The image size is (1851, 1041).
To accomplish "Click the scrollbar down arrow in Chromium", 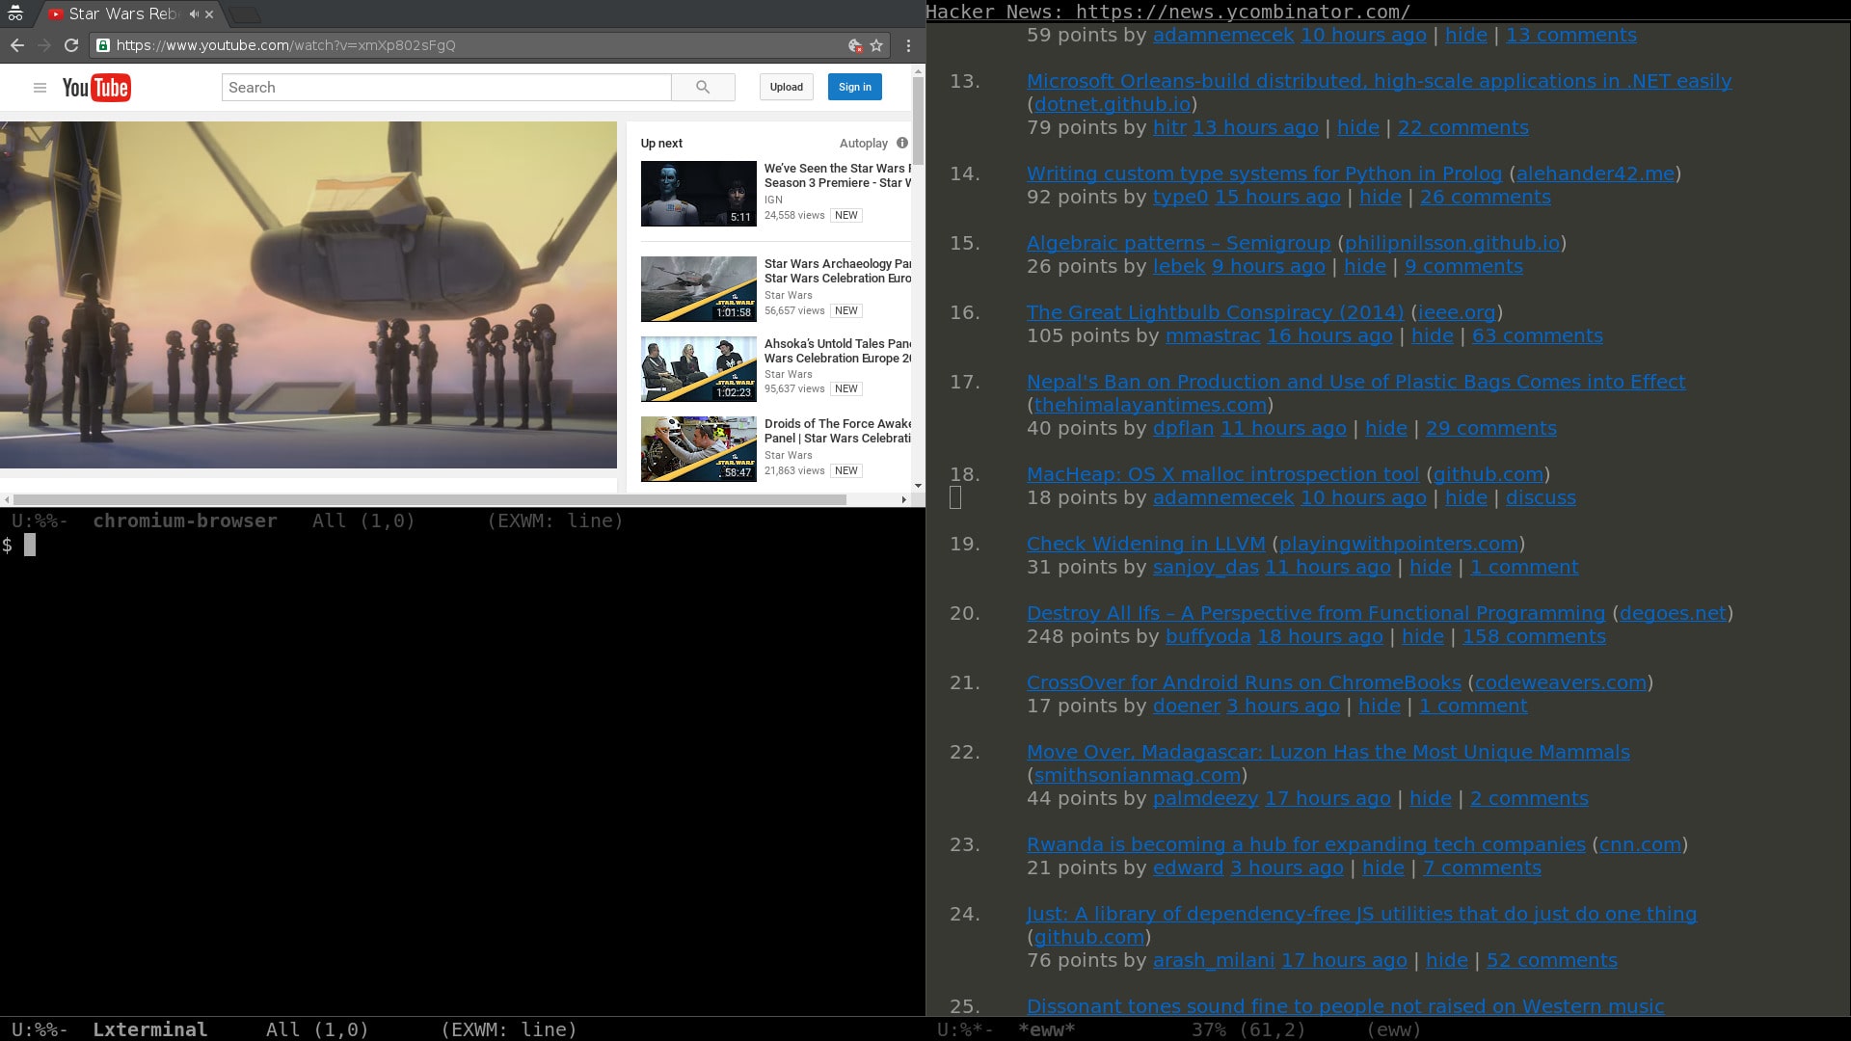I will (x=918, y=486).
